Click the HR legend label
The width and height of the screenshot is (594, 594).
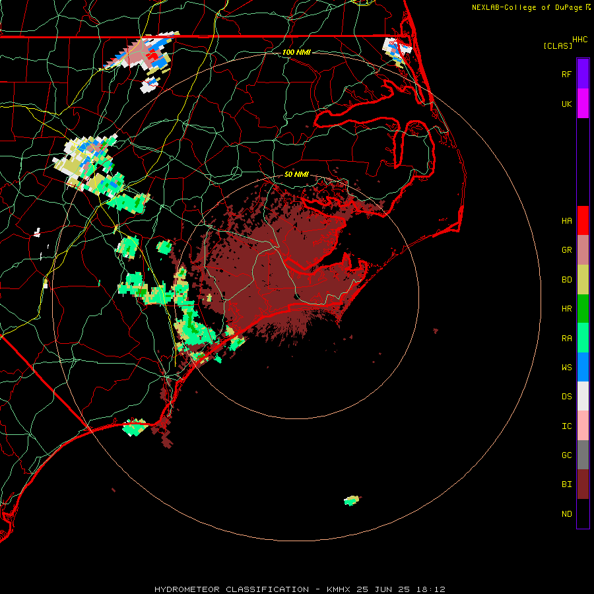click(566, 309)
